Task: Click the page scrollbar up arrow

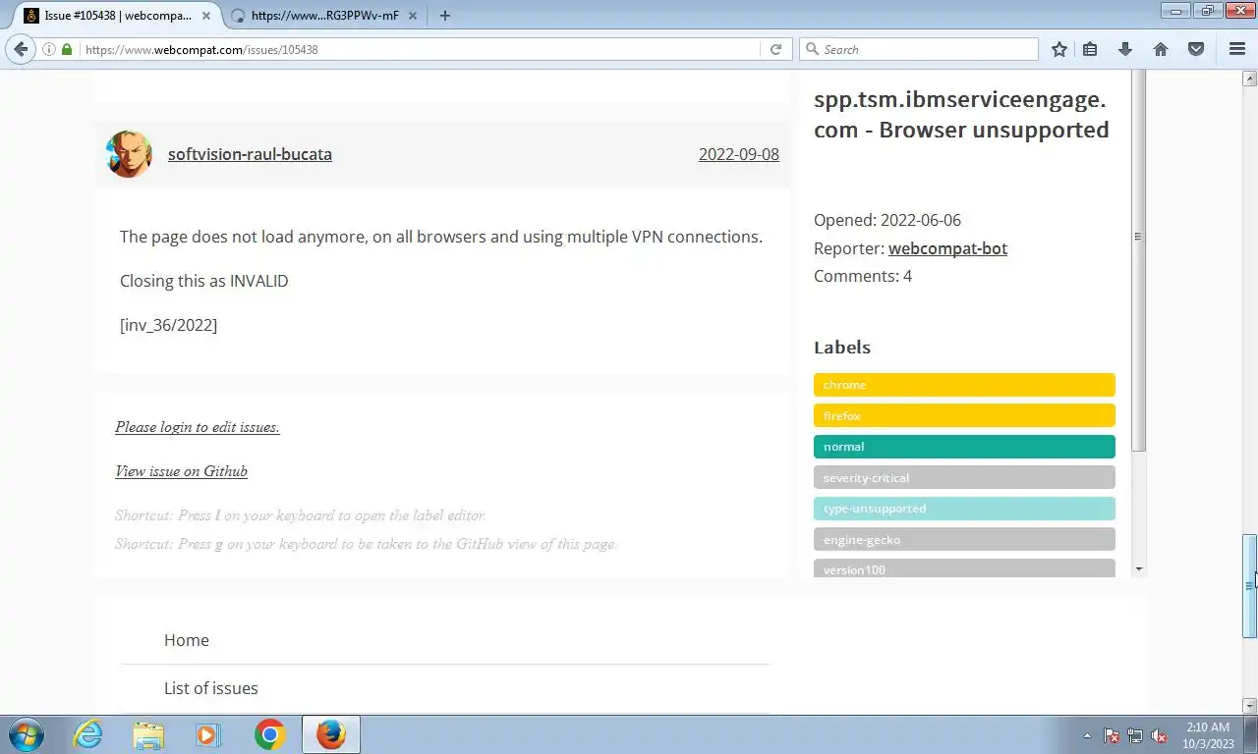Action: tap(1250, 78)
